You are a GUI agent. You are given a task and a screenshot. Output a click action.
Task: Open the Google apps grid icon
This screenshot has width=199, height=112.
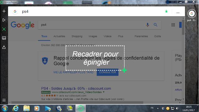click(x=173, y=25)
